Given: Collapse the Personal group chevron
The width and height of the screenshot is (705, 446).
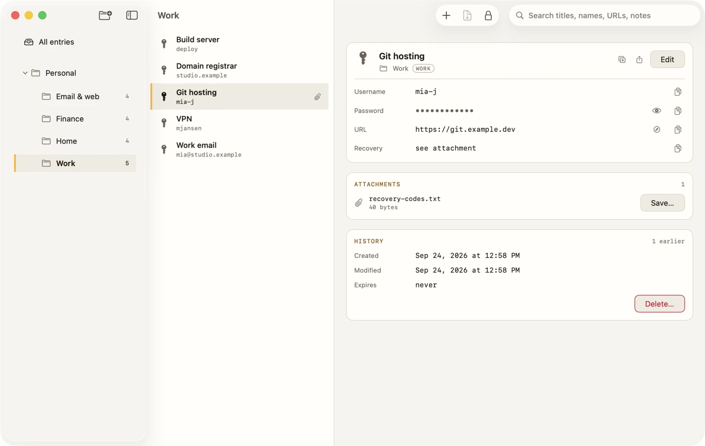Looking at the screenshot, I should coord(25,73).
